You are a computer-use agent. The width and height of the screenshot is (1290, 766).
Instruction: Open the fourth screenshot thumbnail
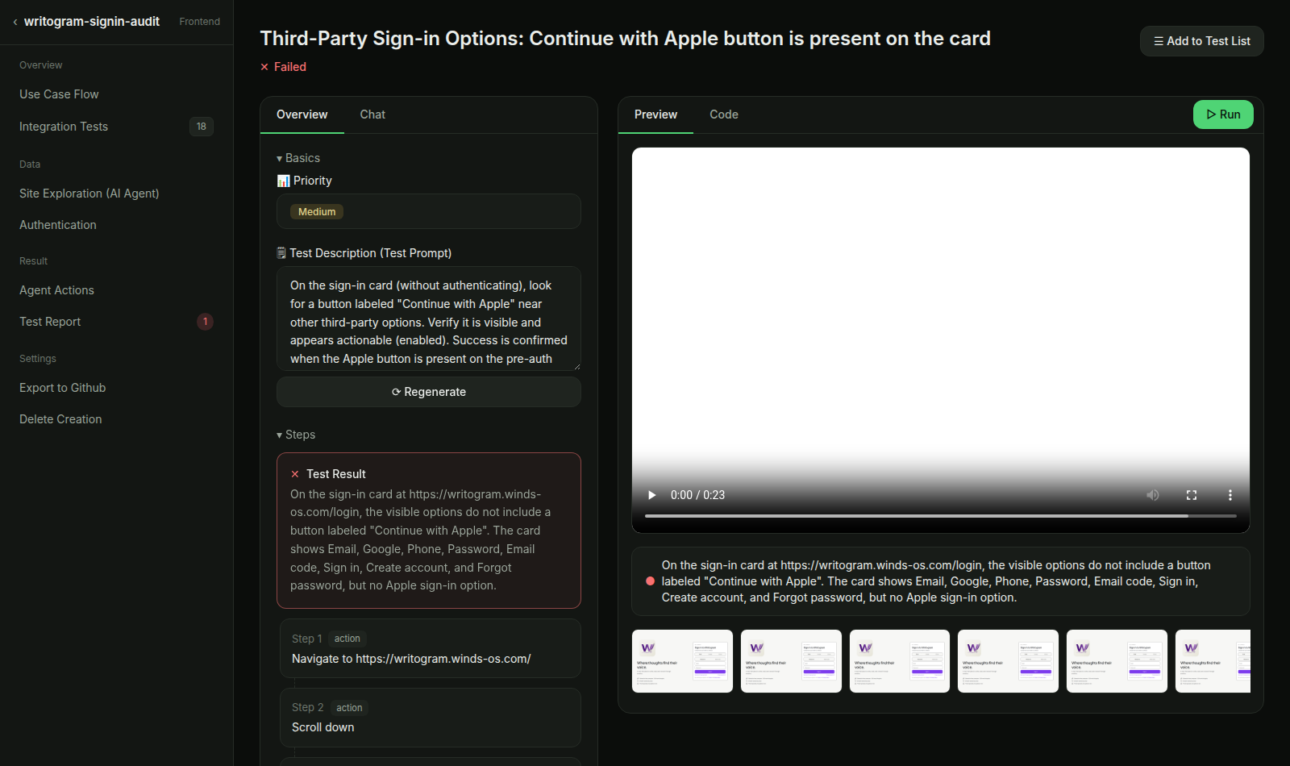[x=1008, y=661]
